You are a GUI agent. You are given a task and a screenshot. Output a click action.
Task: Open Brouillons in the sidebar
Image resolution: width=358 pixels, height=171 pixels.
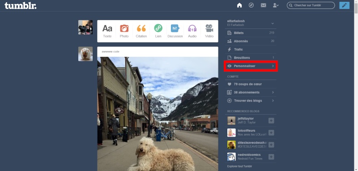tap(251, 58)
